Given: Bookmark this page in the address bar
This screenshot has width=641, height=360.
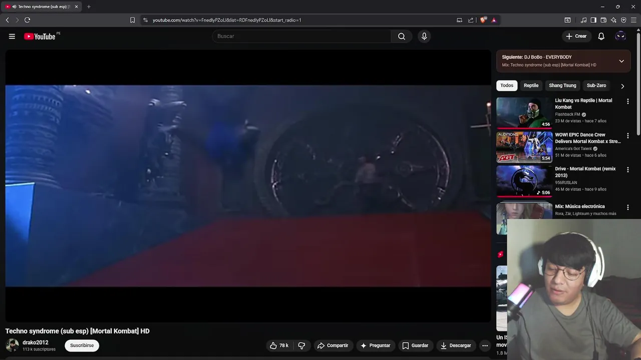Looking at the screenshot, I should click(132, 20).
